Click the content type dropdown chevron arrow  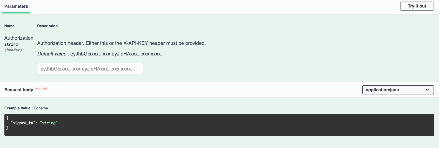[427, 90]
